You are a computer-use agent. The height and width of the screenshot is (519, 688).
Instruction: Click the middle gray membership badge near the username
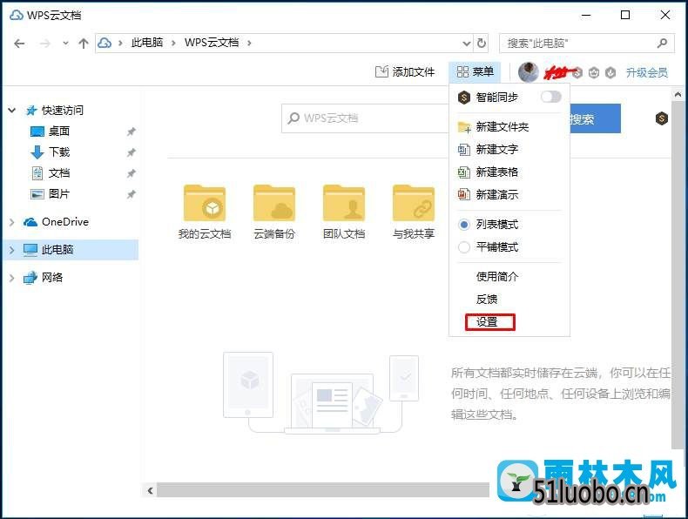(x=594, y=72)
